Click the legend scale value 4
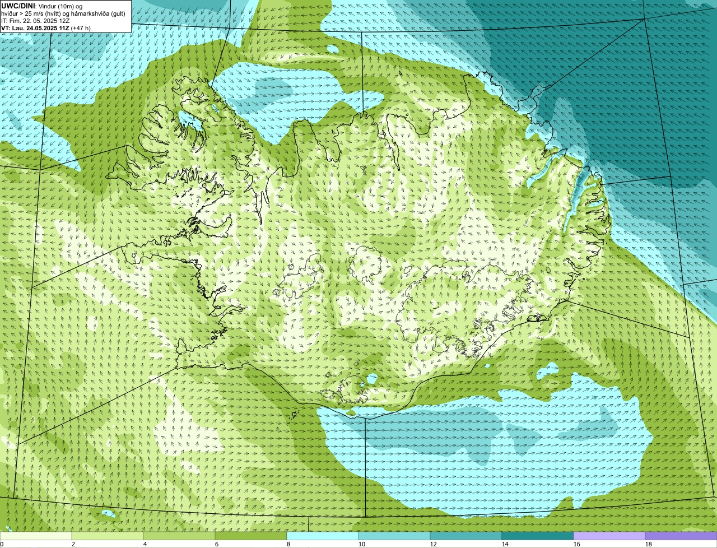This screenshot has width=717, height=548. [145, 544]
